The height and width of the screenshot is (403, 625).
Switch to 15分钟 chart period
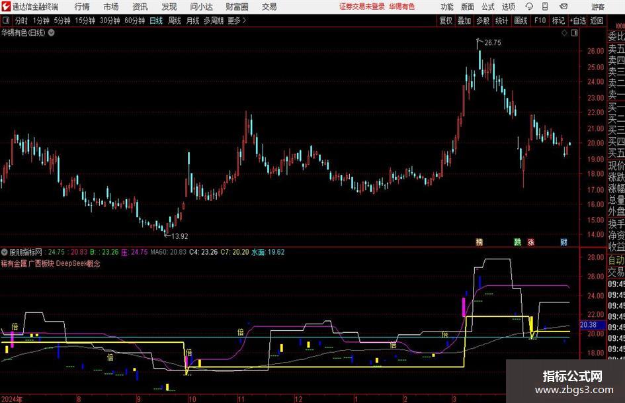[x=85, y=21]
